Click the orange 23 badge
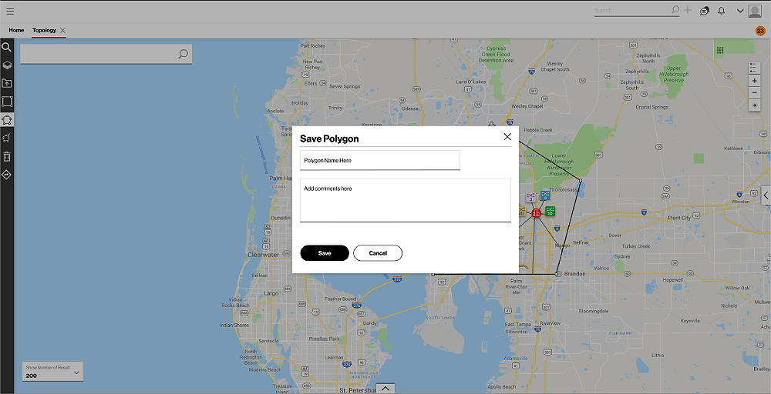 (761, 31)
